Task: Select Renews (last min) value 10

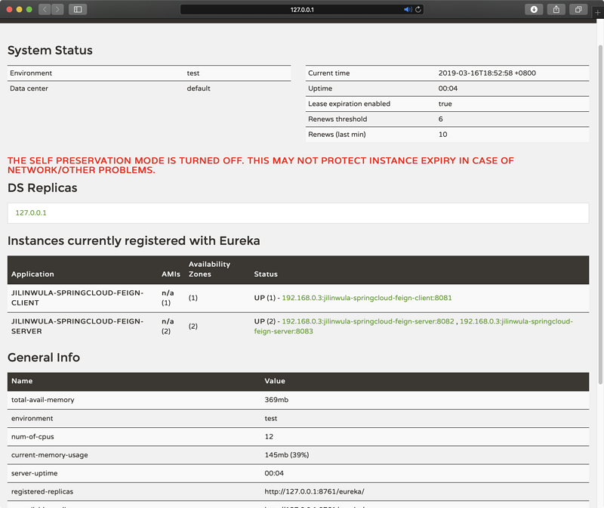Action: click(x=442, y=135)
